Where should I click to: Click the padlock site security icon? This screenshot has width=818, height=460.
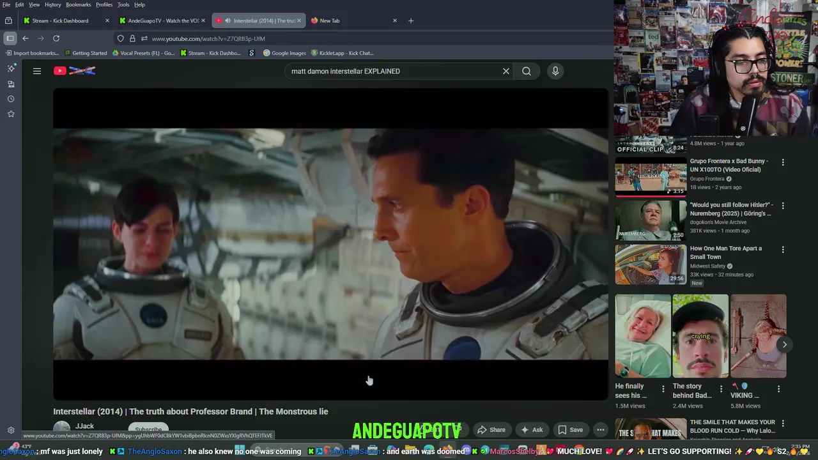132,38
